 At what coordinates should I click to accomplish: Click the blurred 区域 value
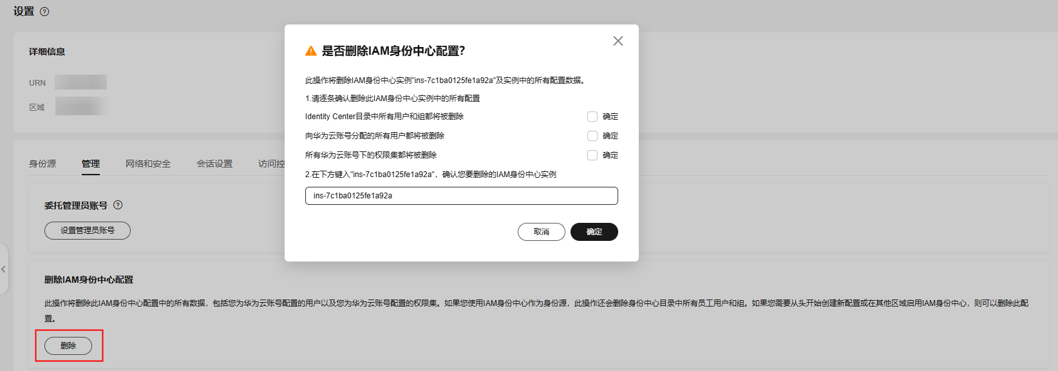[x=80, y=106]
